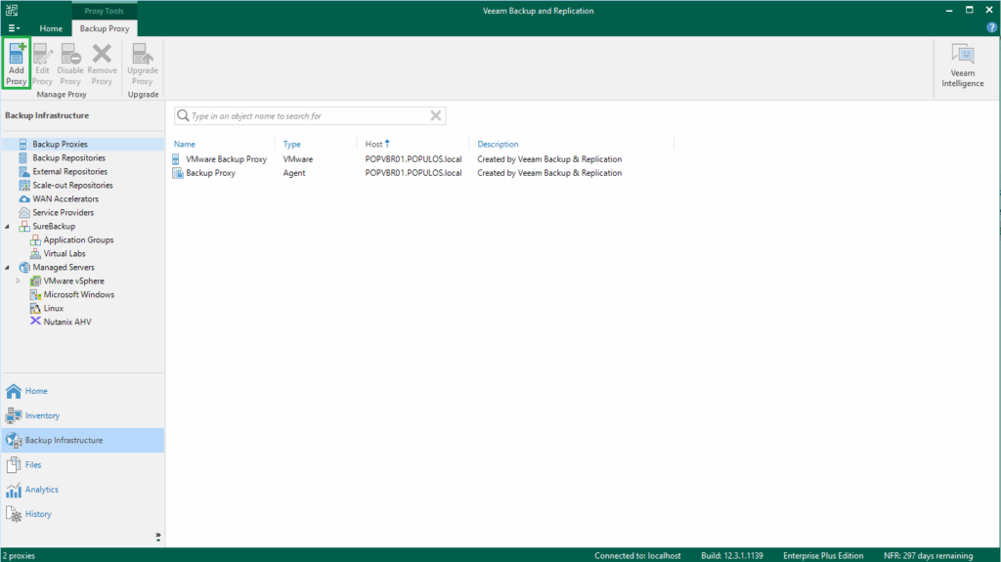
Task: Switch to the Home ribbon tab
Action: (x=51, y=28)
